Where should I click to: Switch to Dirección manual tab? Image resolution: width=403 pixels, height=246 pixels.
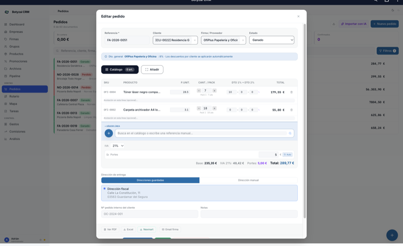click(x=248, y=180)
